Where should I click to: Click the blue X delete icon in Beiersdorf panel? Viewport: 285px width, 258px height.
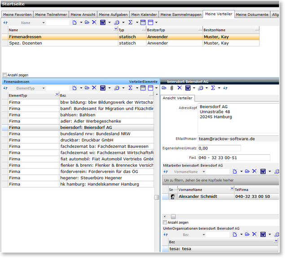[x=180, y=88]
